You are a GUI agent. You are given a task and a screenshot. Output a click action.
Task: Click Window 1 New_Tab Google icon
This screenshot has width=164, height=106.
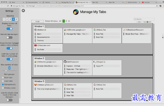(x=95, y=30)
